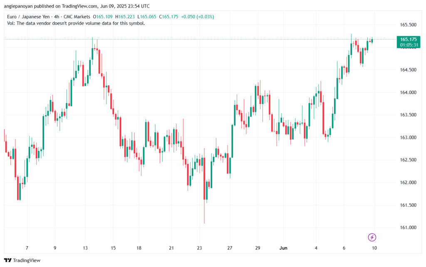Click the 23 date label on the time axis
Screen dimensions: 426x267
pos(199,248)
